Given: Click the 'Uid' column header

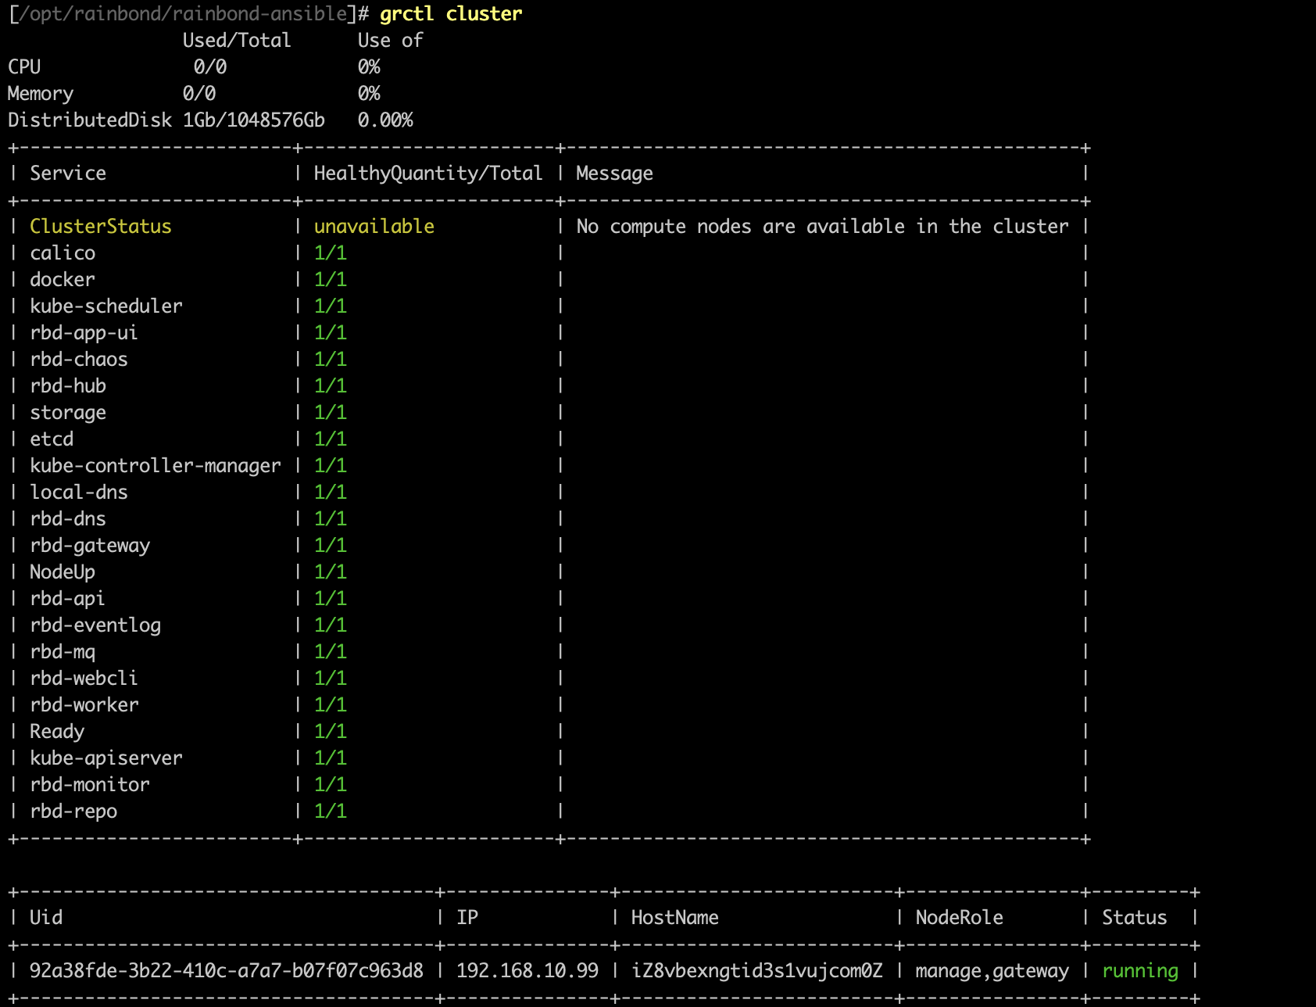Looking at the screenshot, I should 46,918.
